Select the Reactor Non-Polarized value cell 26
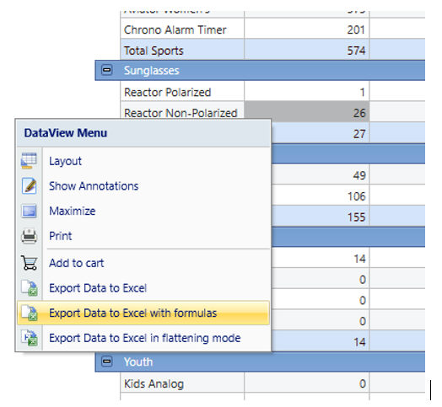442x407 pixels. click(307, 113)
